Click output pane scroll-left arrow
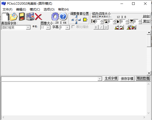 [x=3, y=117]
